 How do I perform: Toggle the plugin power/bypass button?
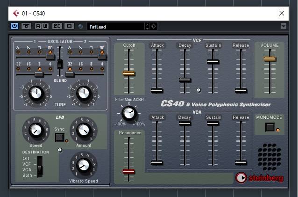click(x=14, y=26)
